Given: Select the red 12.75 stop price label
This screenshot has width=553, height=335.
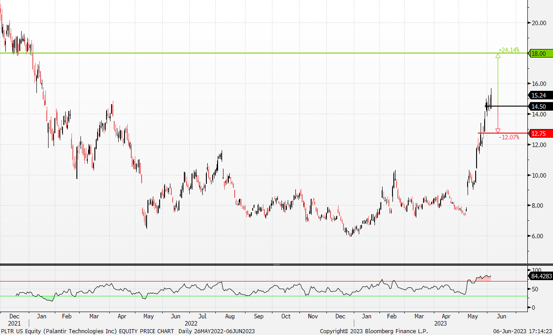Looking at the screenshot, I should pyautogui.click(x=540, y=134).
